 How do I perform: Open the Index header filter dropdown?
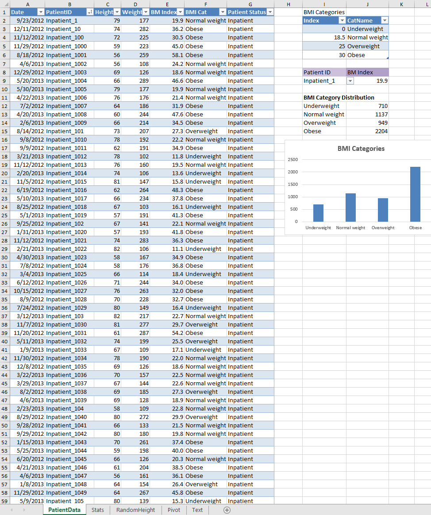click(342, 20)
